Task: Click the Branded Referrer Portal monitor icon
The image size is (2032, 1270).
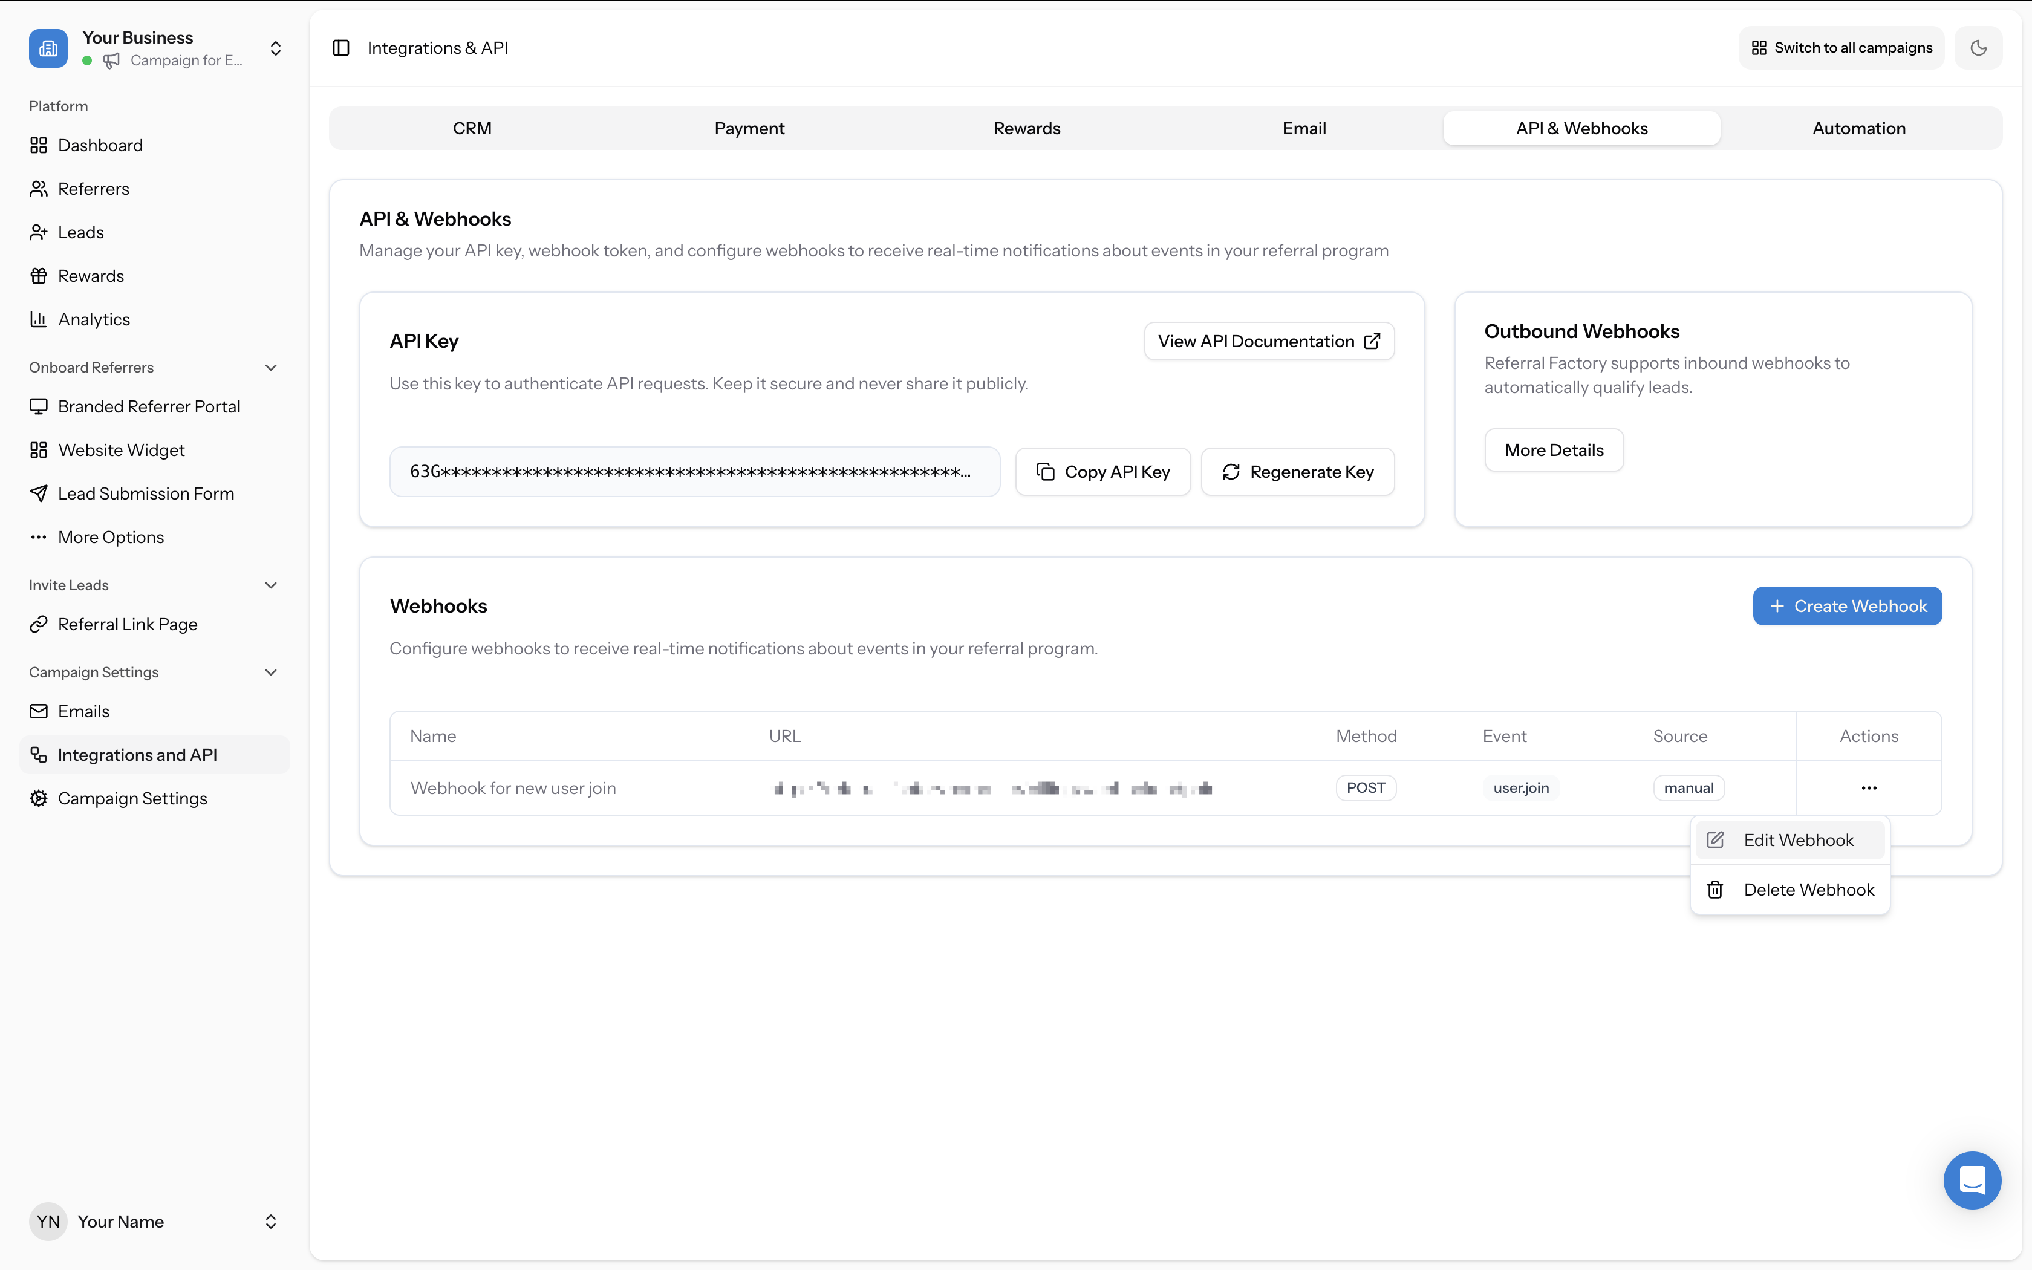Action: 39,406
